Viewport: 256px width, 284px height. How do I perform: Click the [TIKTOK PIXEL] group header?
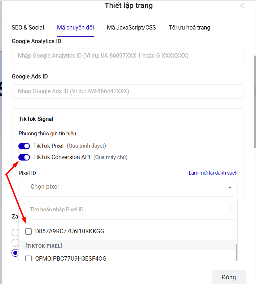click(127, 245)
